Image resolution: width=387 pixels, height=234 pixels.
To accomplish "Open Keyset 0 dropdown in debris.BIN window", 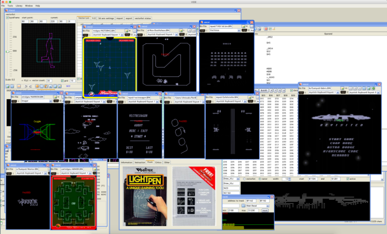I will [x=364, y=92].
